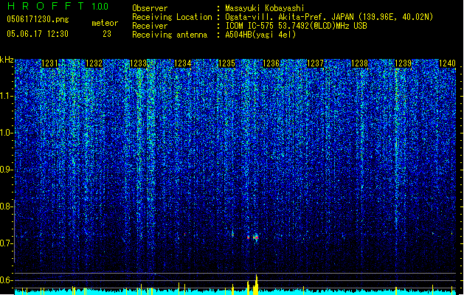Click the 0.6 kHz axis label
Viewport: 464px width, 295px height.
tap(7, 280)
